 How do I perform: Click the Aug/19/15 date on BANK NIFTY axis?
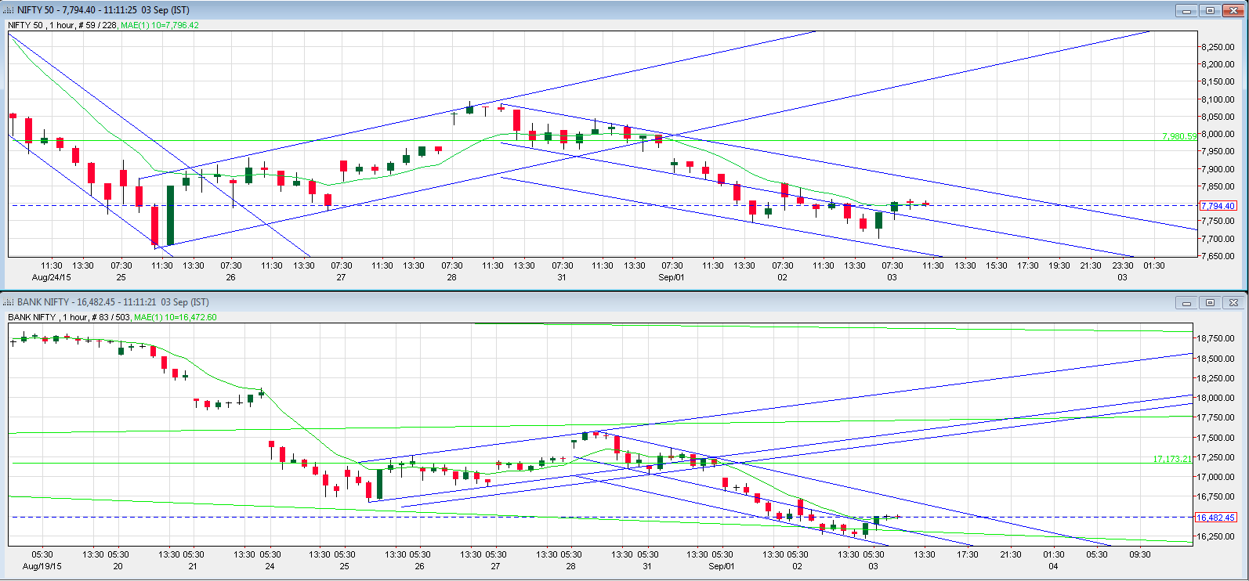click(x=42, y=566)
